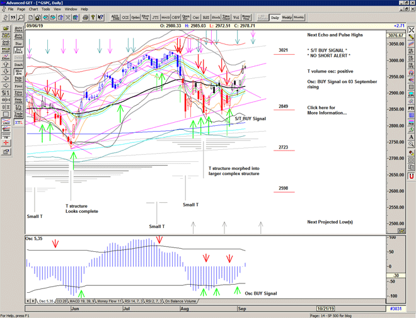Open the Chart menu
This screenshot has width=416, height=318.
(33, 9)
